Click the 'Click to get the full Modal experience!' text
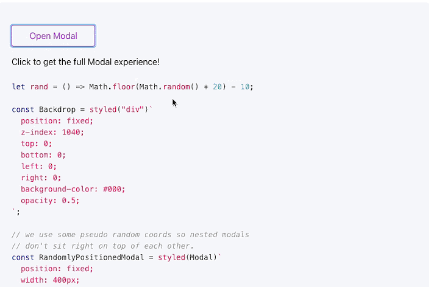Viewport: 445px width, 287px height. (86, 62)
